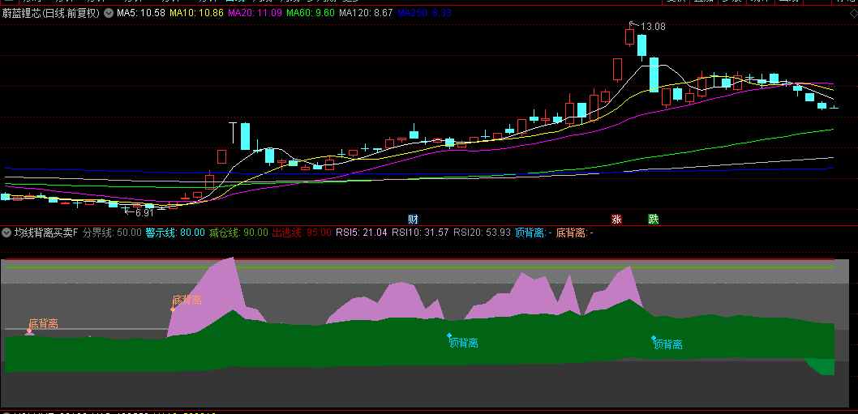The width and height of the screenshot is (858, 414).
Task: Expand the 均线背离买卖F indicator dropdown arrow
Action: tap(6, 233)
